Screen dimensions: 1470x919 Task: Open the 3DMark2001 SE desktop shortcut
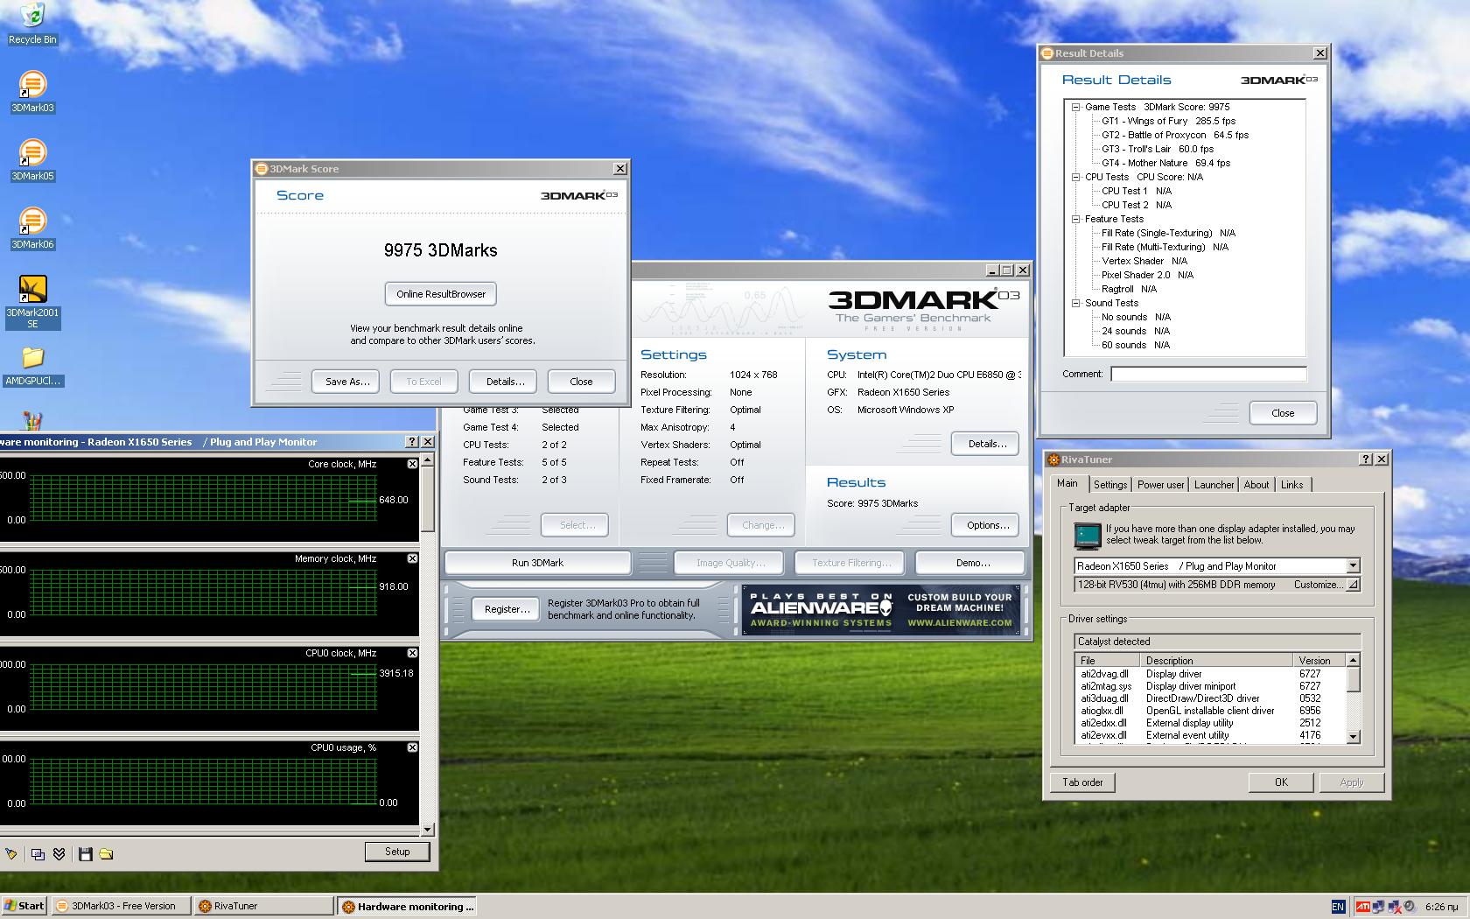click(x=32, y=302)
